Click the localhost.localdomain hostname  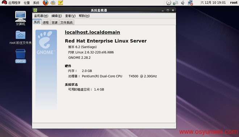pos(92,32)
